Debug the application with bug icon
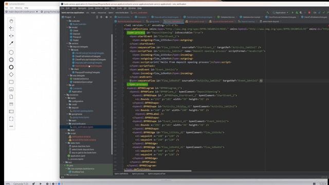The width and height of the screenshot is (329, 185). [297, 12]
